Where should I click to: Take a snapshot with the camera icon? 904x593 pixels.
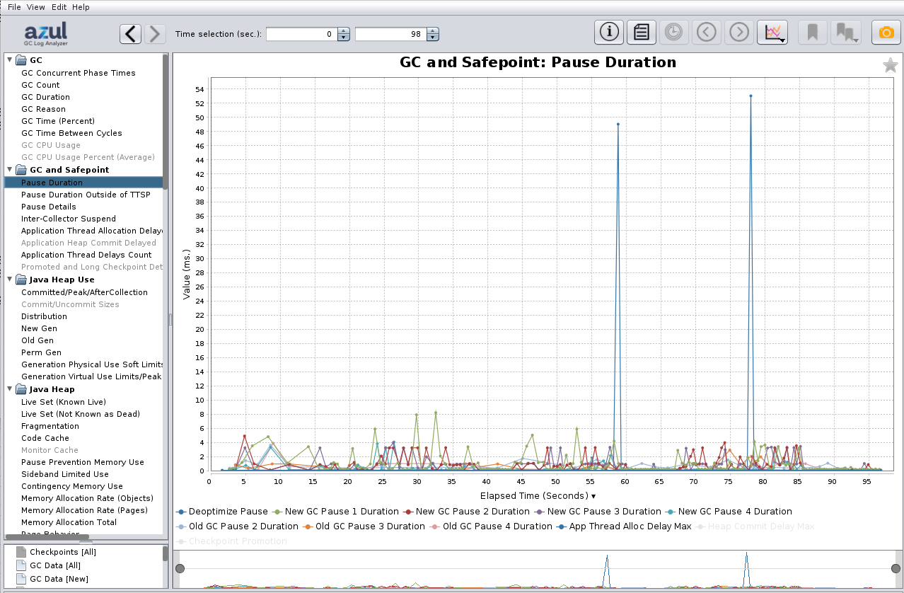(886, 33)
